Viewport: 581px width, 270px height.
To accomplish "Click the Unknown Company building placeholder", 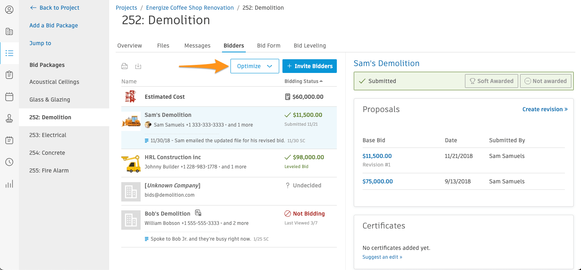I will (x=131, y=191).
